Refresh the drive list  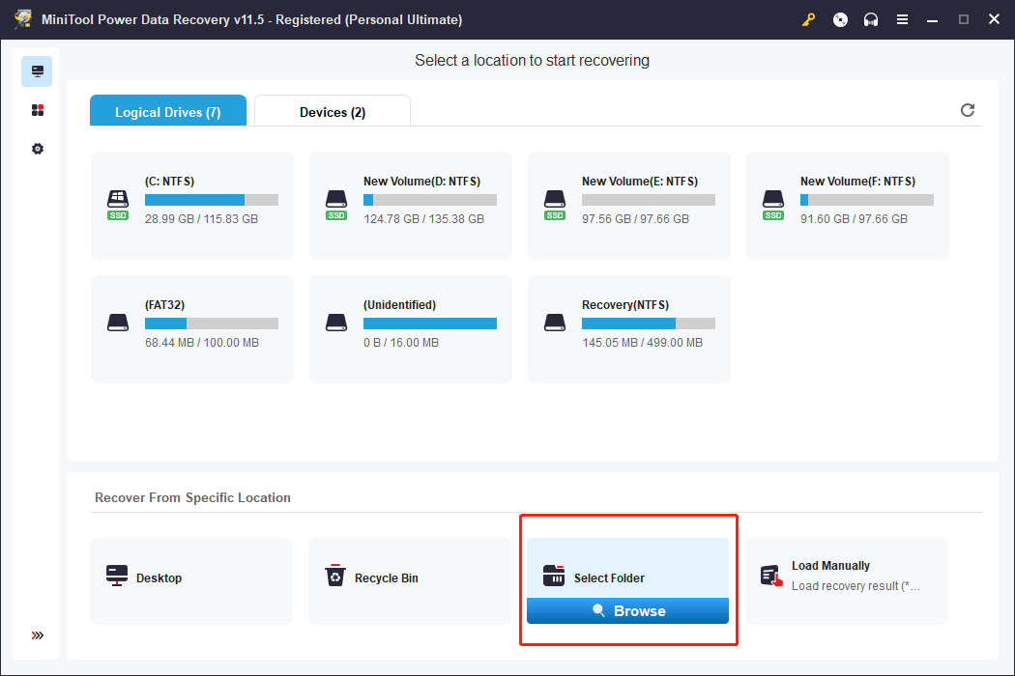[x=968, y=110]
